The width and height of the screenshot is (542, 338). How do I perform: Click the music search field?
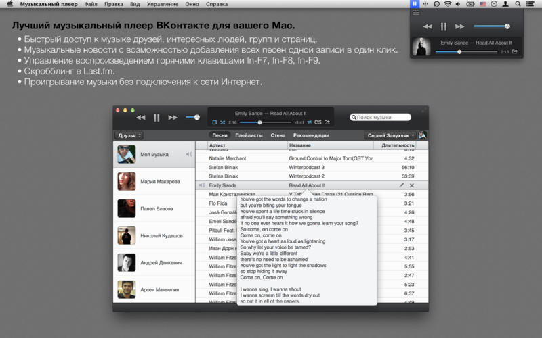point(380,117)
